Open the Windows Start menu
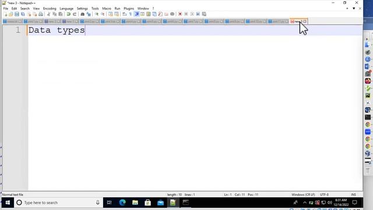 (8, 202)
